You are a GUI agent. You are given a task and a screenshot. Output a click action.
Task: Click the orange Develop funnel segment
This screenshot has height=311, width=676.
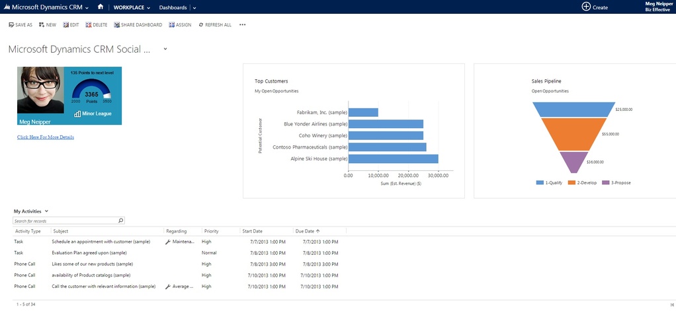click(574, 134)
